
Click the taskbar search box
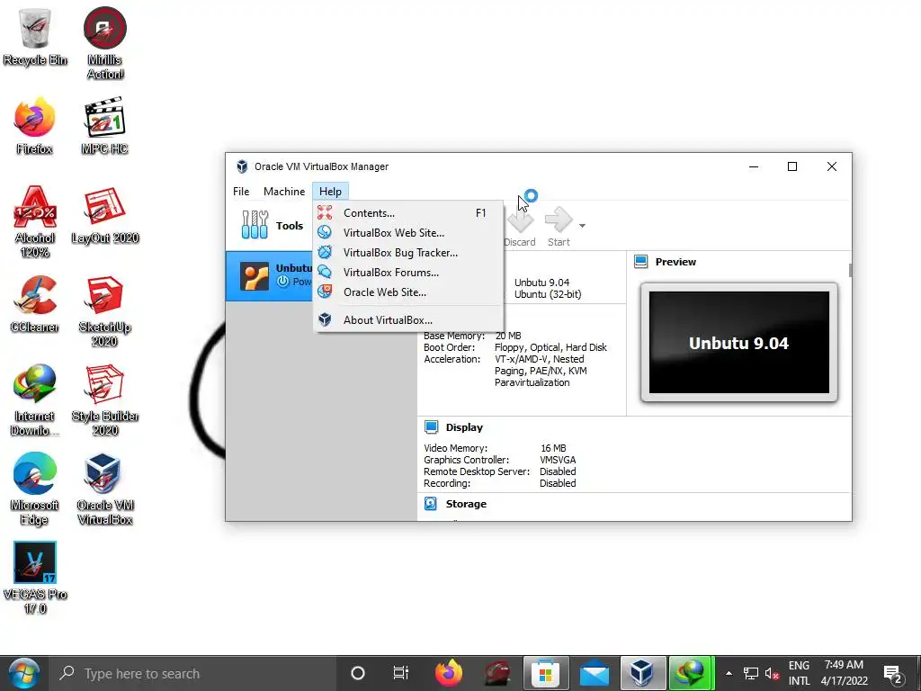coord(194,673)
